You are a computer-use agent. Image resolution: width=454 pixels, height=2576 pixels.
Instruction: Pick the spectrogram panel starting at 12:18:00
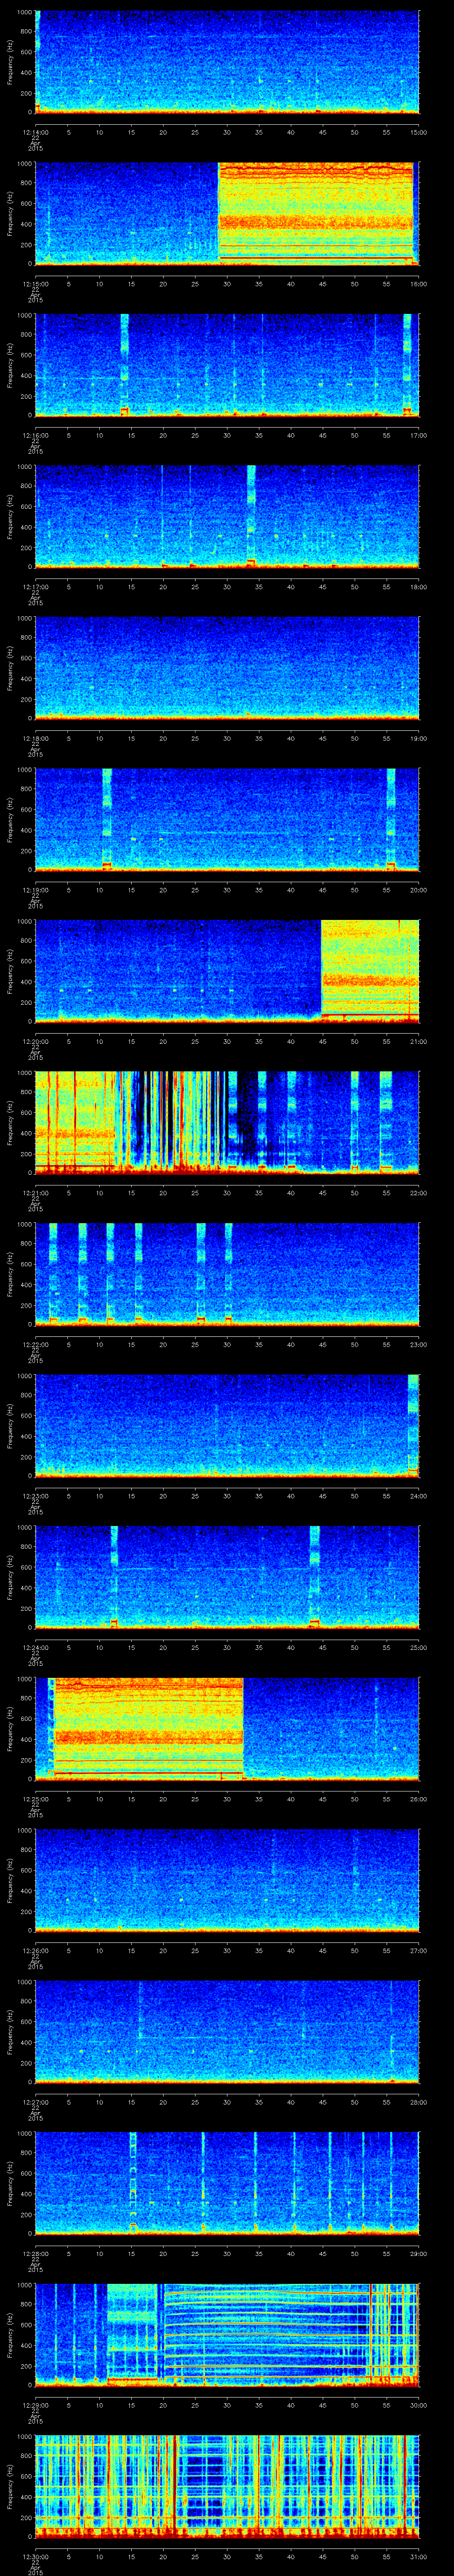click(x=227, y=668)
